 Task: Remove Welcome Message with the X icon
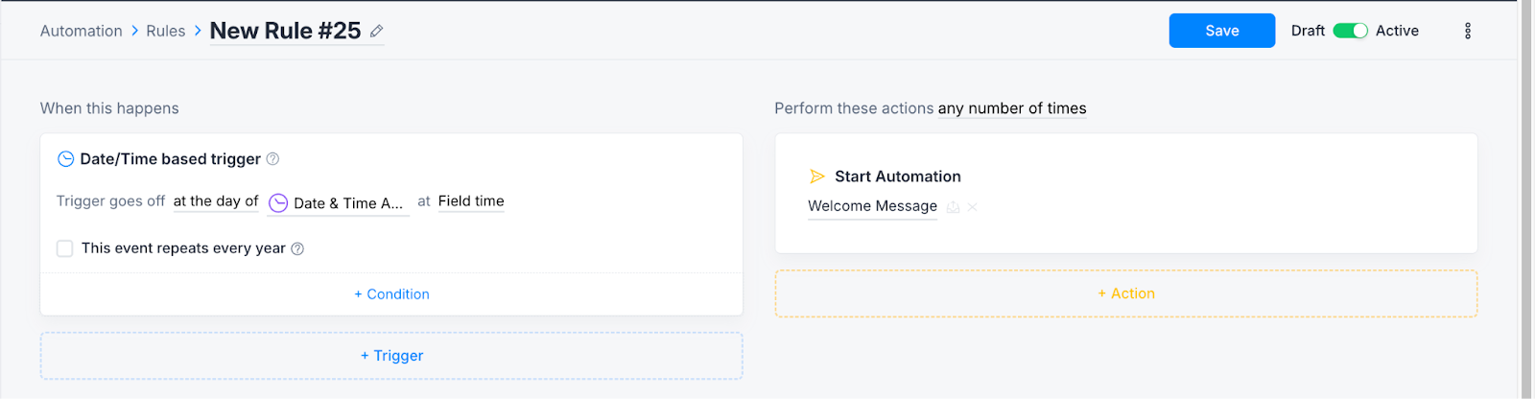click(973, 207)
